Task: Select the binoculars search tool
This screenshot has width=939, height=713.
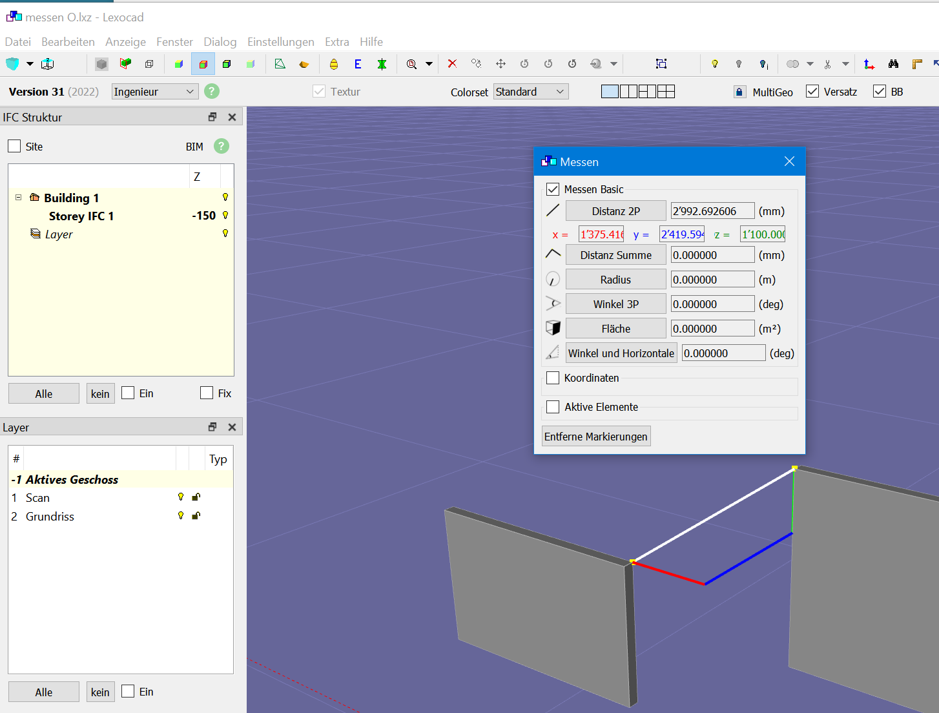Action: (893, 64)
